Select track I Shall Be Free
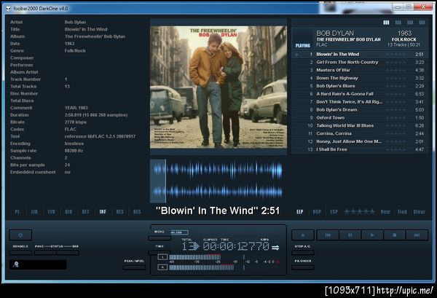The width and height of the screenshot is (437, 298). [x=360, y=149]
